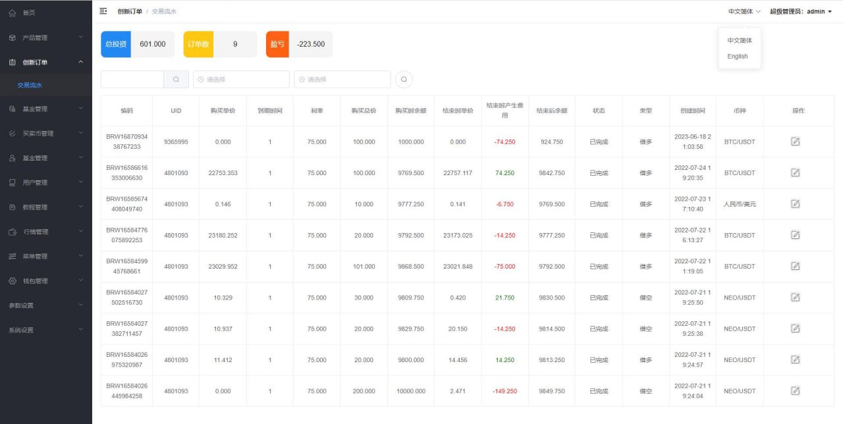The image size is (843, 424).
Task: Click edit icon for order BRW16584026445984258
Action: (x=795, y=391)
